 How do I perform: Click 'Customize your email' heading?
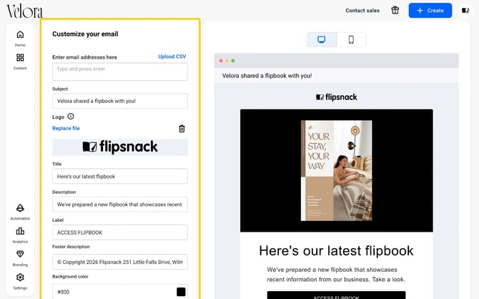pyautogui.click(x=85, y=34)
